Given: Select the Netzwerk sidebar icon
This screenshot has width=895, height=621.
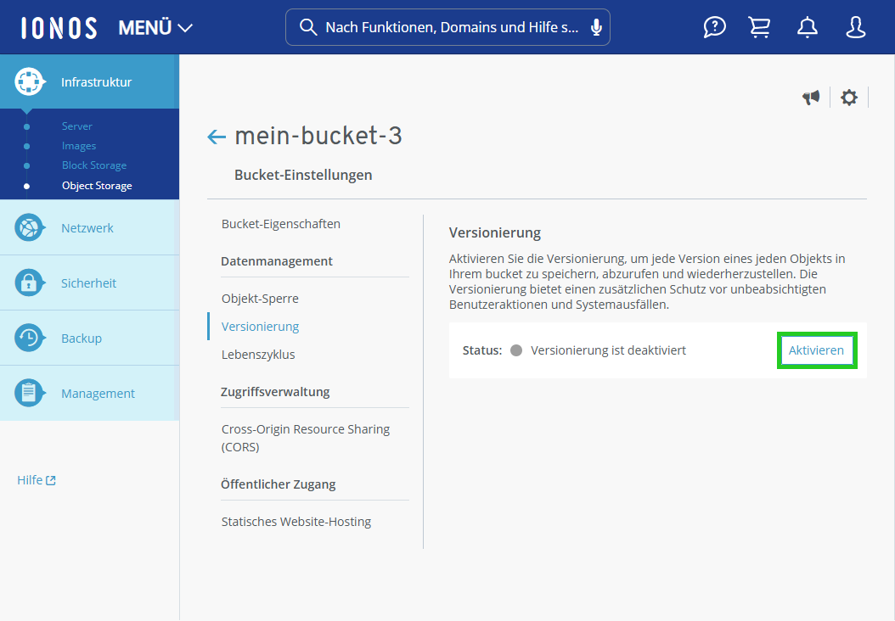Looking at the screenshot, I should coord(31,227).
